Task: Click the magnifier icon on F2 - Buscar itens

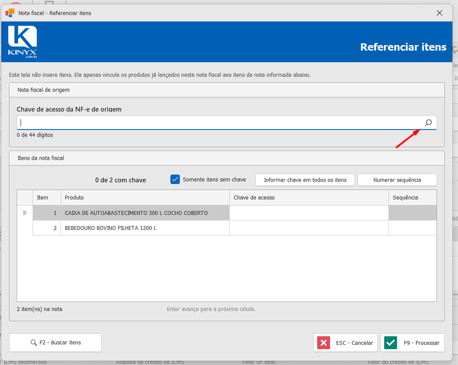Action: (34, 343)
